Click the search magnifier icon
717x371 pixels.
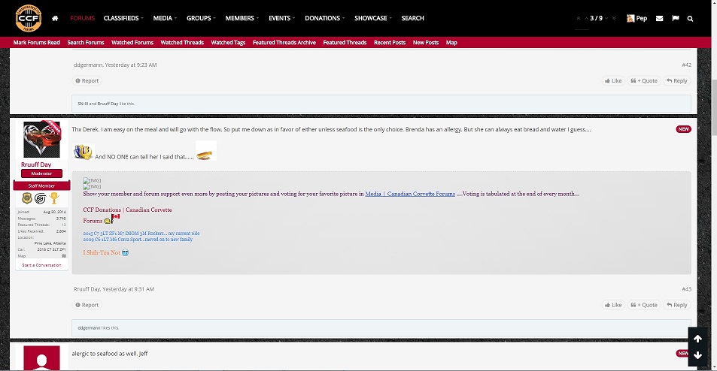point(690,18)
